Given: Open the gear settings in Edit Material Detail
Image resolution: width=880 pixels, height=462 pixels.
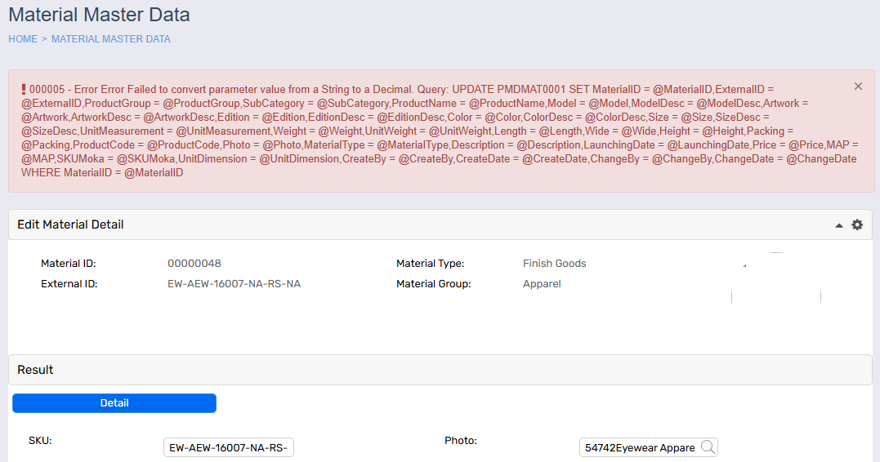Looking at the screenshot, I should pyautogui.click(x=857, y=224).
